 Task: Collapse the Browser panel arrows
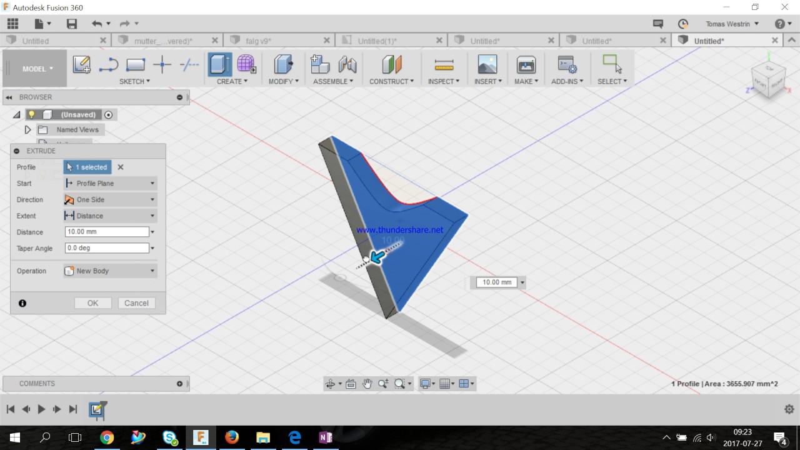9,97
